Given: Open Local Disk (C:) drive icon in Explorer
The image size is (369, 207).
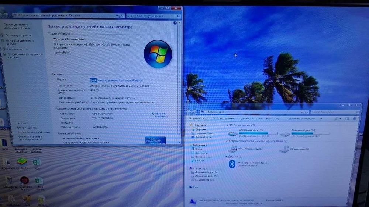Looking at the screenshot, I should [x=233, y=134].
